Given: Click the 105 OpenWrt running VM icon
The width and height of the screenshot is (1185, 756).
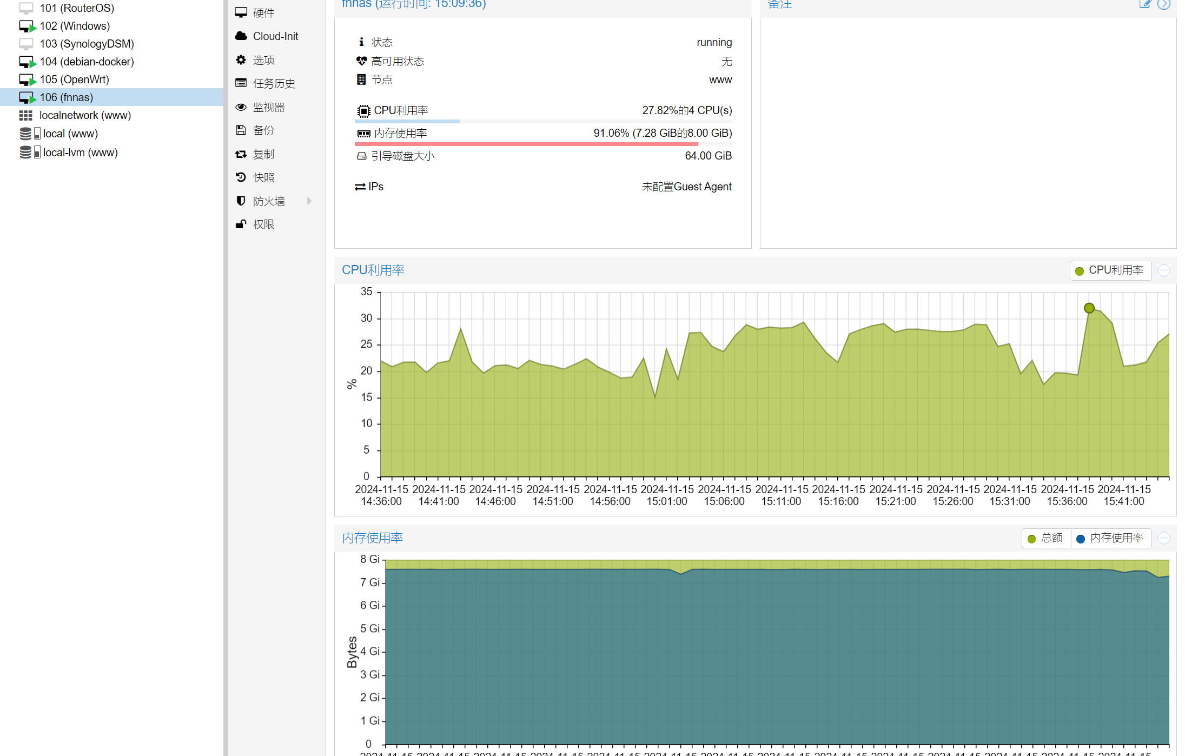Looking at the screenshot, I should point(27,79).
